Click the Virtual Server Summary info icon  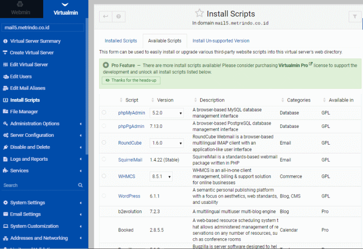tap(5, 41)
